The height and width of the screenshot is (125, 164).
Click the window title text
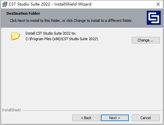[x=50, y=4]
